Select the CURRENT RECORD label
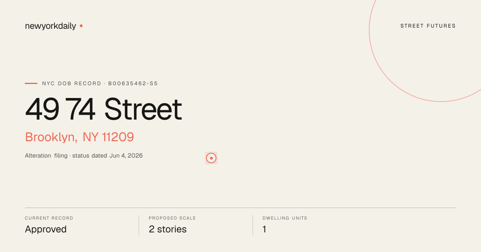The width and height of the screenshot is (481, 252). pos(49,218)
